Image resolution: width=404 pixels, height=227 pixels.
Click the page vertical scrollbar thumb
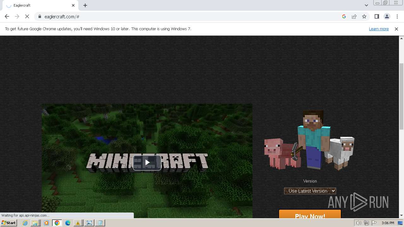(x=401, y=96)
